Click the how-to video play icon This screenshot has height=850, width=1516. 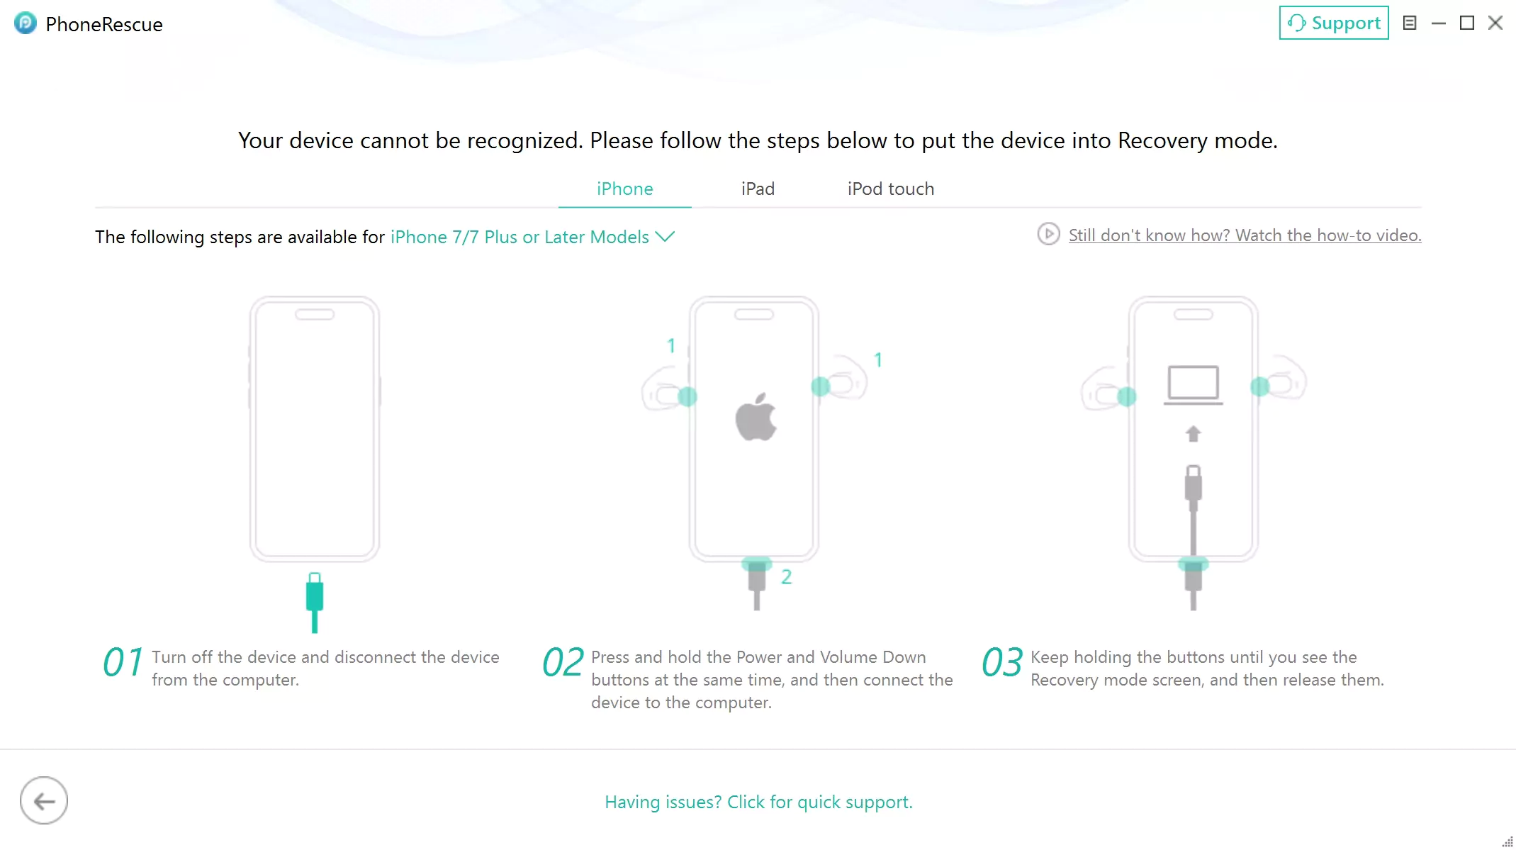pyautogui.click(x=1048, y=234)
